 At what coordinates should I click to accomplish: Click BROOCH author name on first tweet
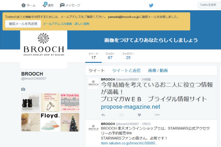coord(108,79)
